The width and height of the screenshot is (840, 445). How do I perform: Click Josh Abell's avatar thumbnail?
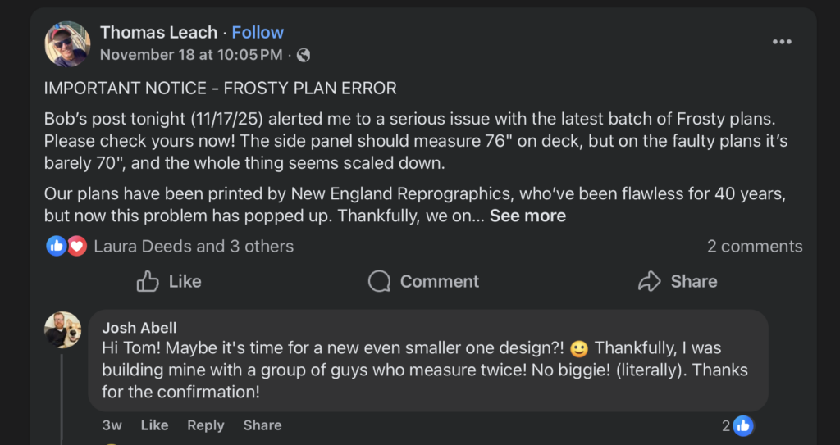coord(62,329)
